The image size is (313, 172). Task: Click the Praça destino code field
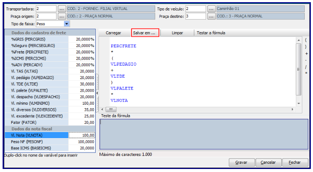click(x=196, y=17)
